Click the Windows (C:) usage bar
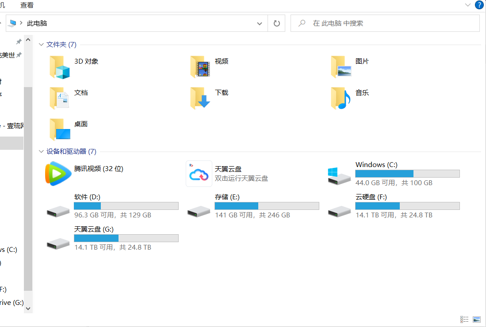Viewport: 486px width, 327px height. tap(407, 174)
